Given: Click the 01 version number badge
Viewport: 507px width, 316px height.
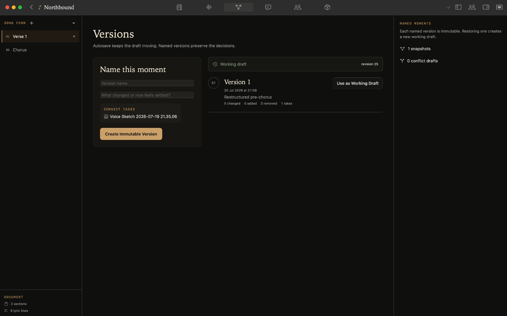Looking at the screenshot, I should [214, 83].
